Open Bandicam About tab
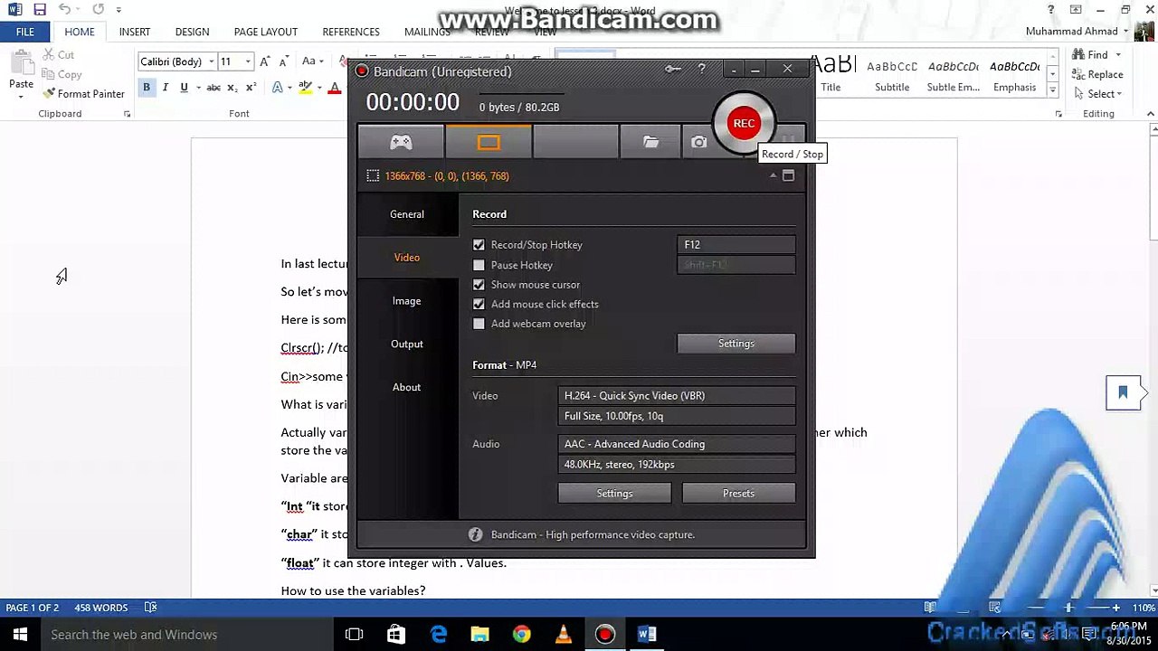Viewport: 1158px width, 651px height. [x=407, y=388]
